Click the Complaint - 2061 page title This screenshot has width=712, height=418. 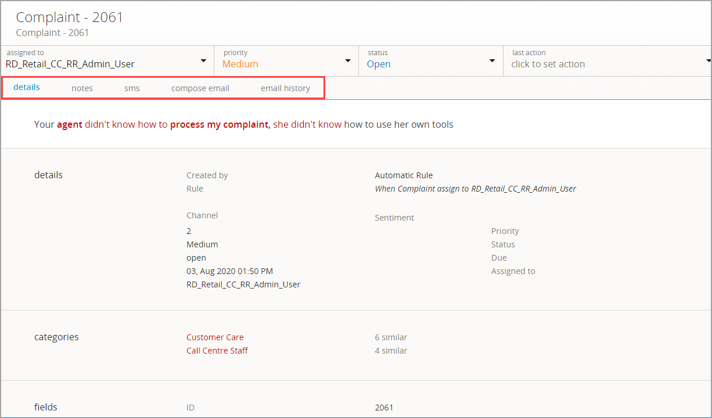70,17
